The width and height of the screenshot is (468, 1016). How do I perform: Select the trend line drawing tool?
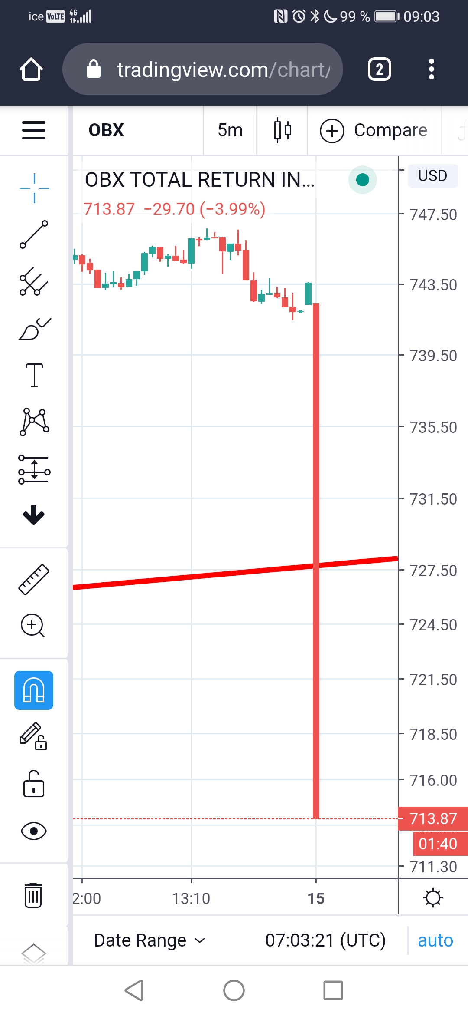pyautogui.click(x=34, y=234)
